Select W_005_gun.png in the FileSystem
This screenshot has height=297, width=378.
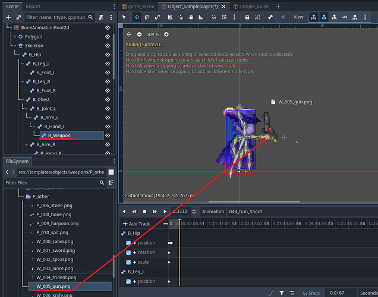[x=55, y=286]
